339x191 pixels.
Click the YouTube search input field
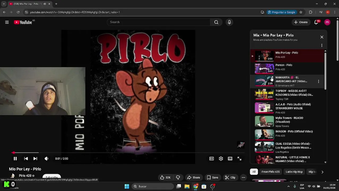tap(159, 22)
